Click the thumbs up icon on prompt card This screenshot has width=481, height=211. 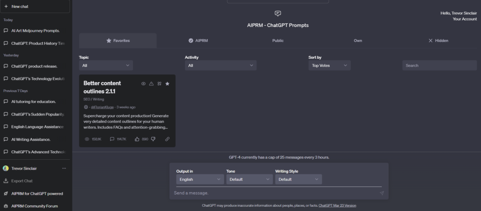tap(137, 139)
